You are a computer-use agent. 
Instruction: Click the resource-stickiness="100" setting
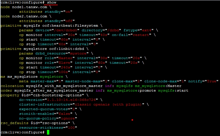click(48, 128)
